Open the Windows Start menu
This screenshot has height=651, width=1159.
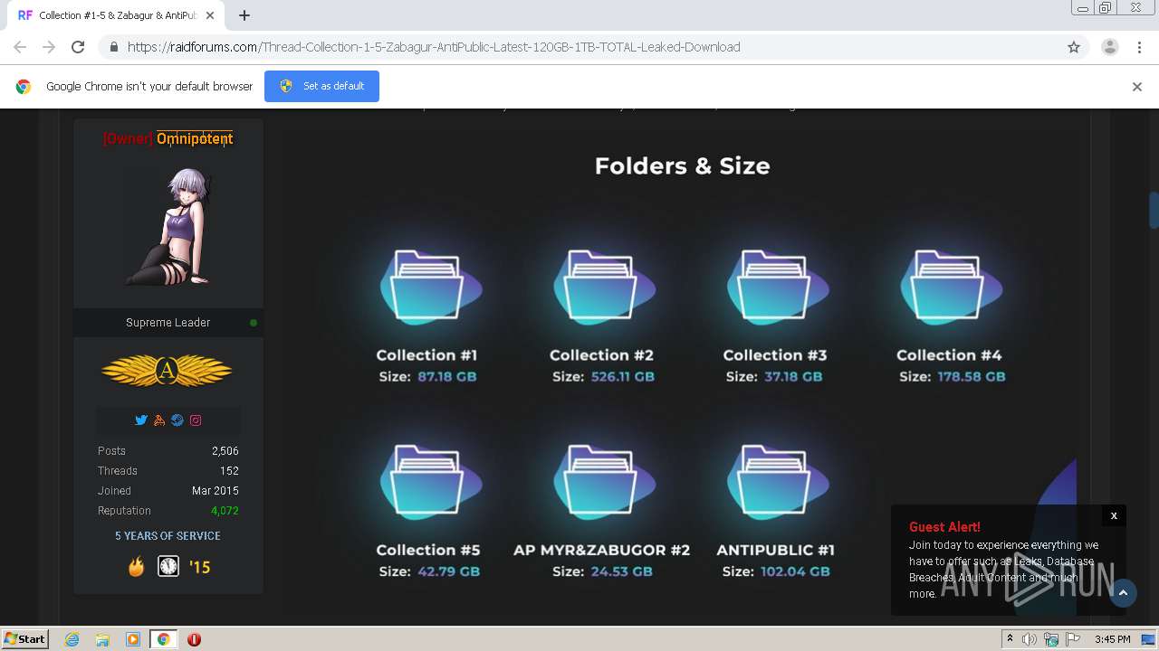24,639
